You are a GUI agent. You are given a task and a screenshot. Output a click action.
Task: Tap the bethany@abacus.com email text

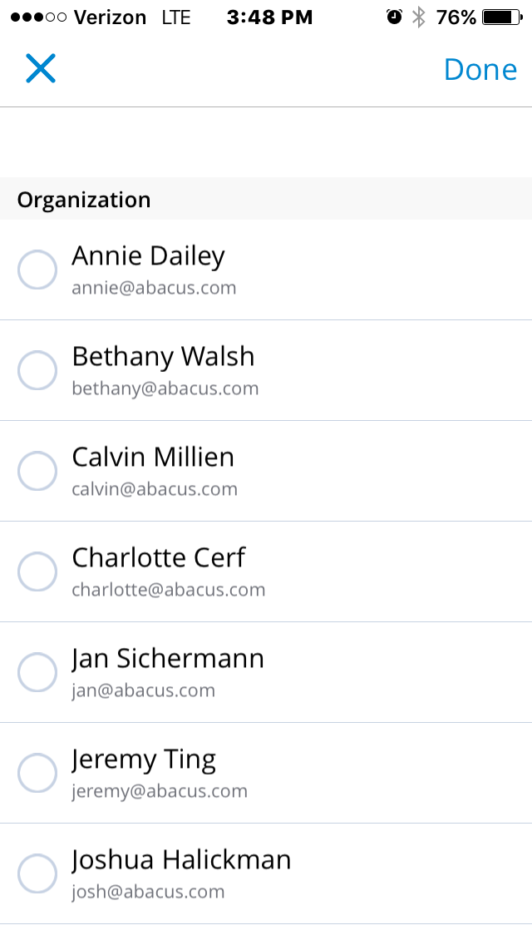165,388
